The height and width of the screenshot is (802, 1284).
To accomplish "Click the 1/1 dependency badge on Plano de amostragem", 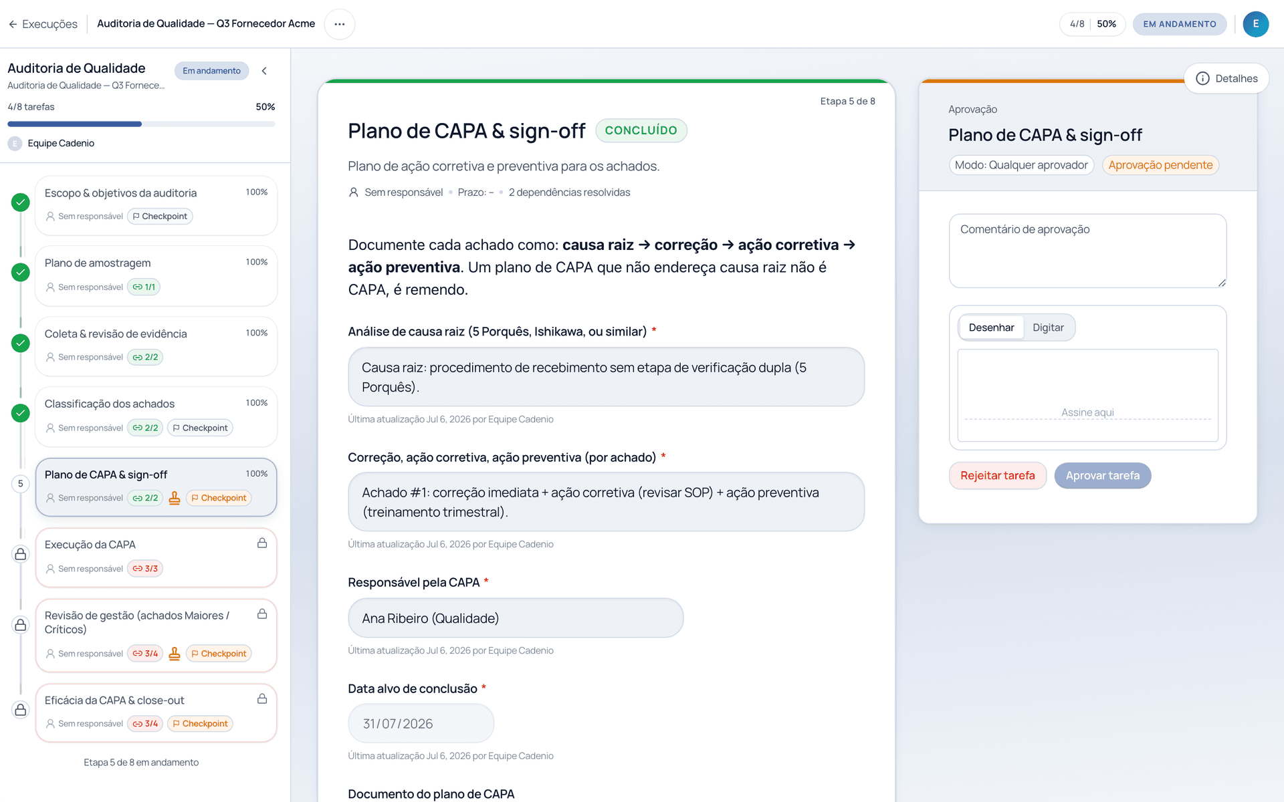I will 144,287.
